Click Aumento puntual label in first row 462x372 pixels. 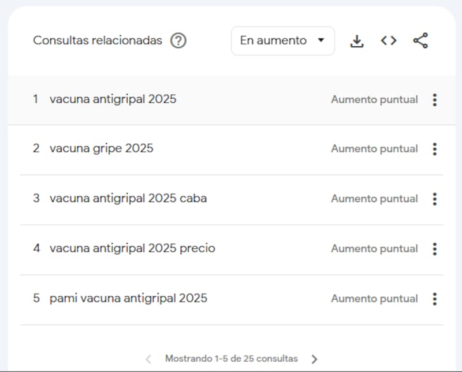click(374, 99)
